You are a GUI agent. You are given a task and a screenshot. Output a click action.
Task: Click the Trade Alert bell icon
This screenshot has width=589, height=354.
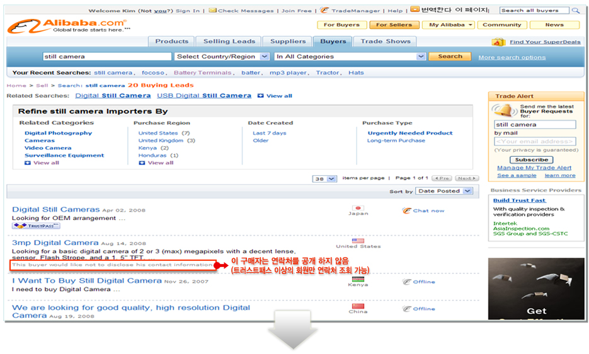point(504,110)
